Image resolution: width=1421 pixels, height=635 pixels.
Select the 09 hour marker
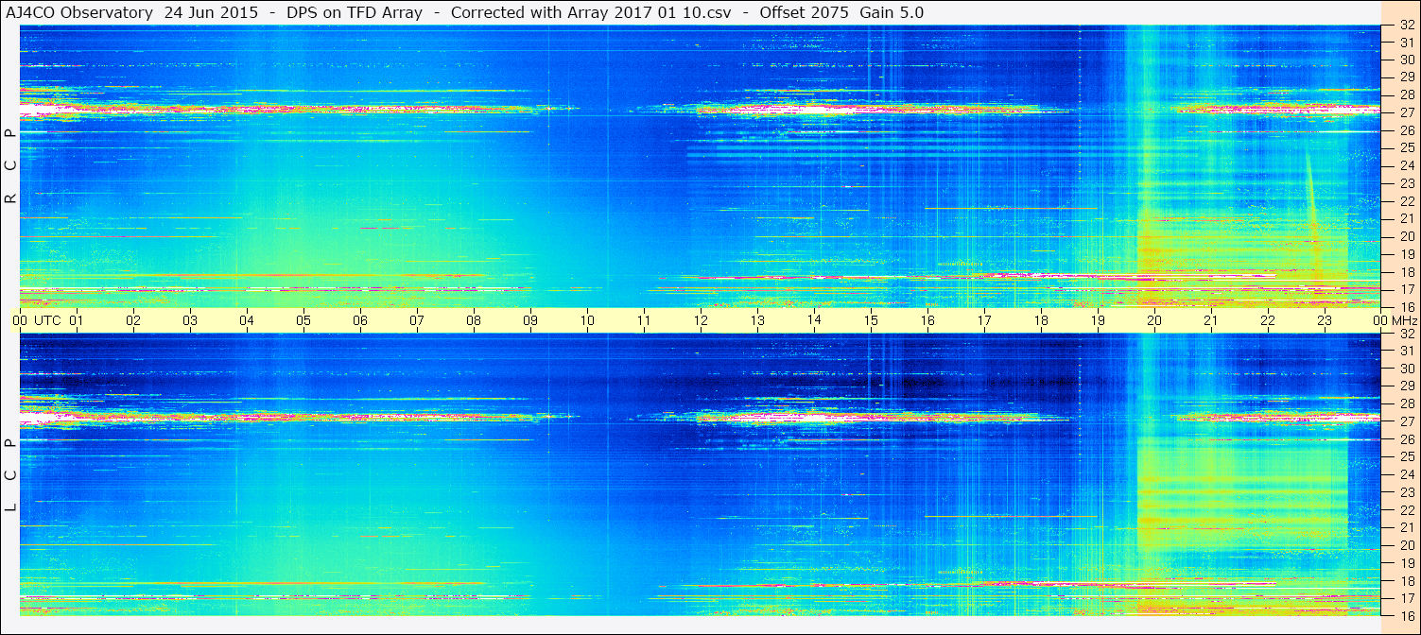[530, 320]
